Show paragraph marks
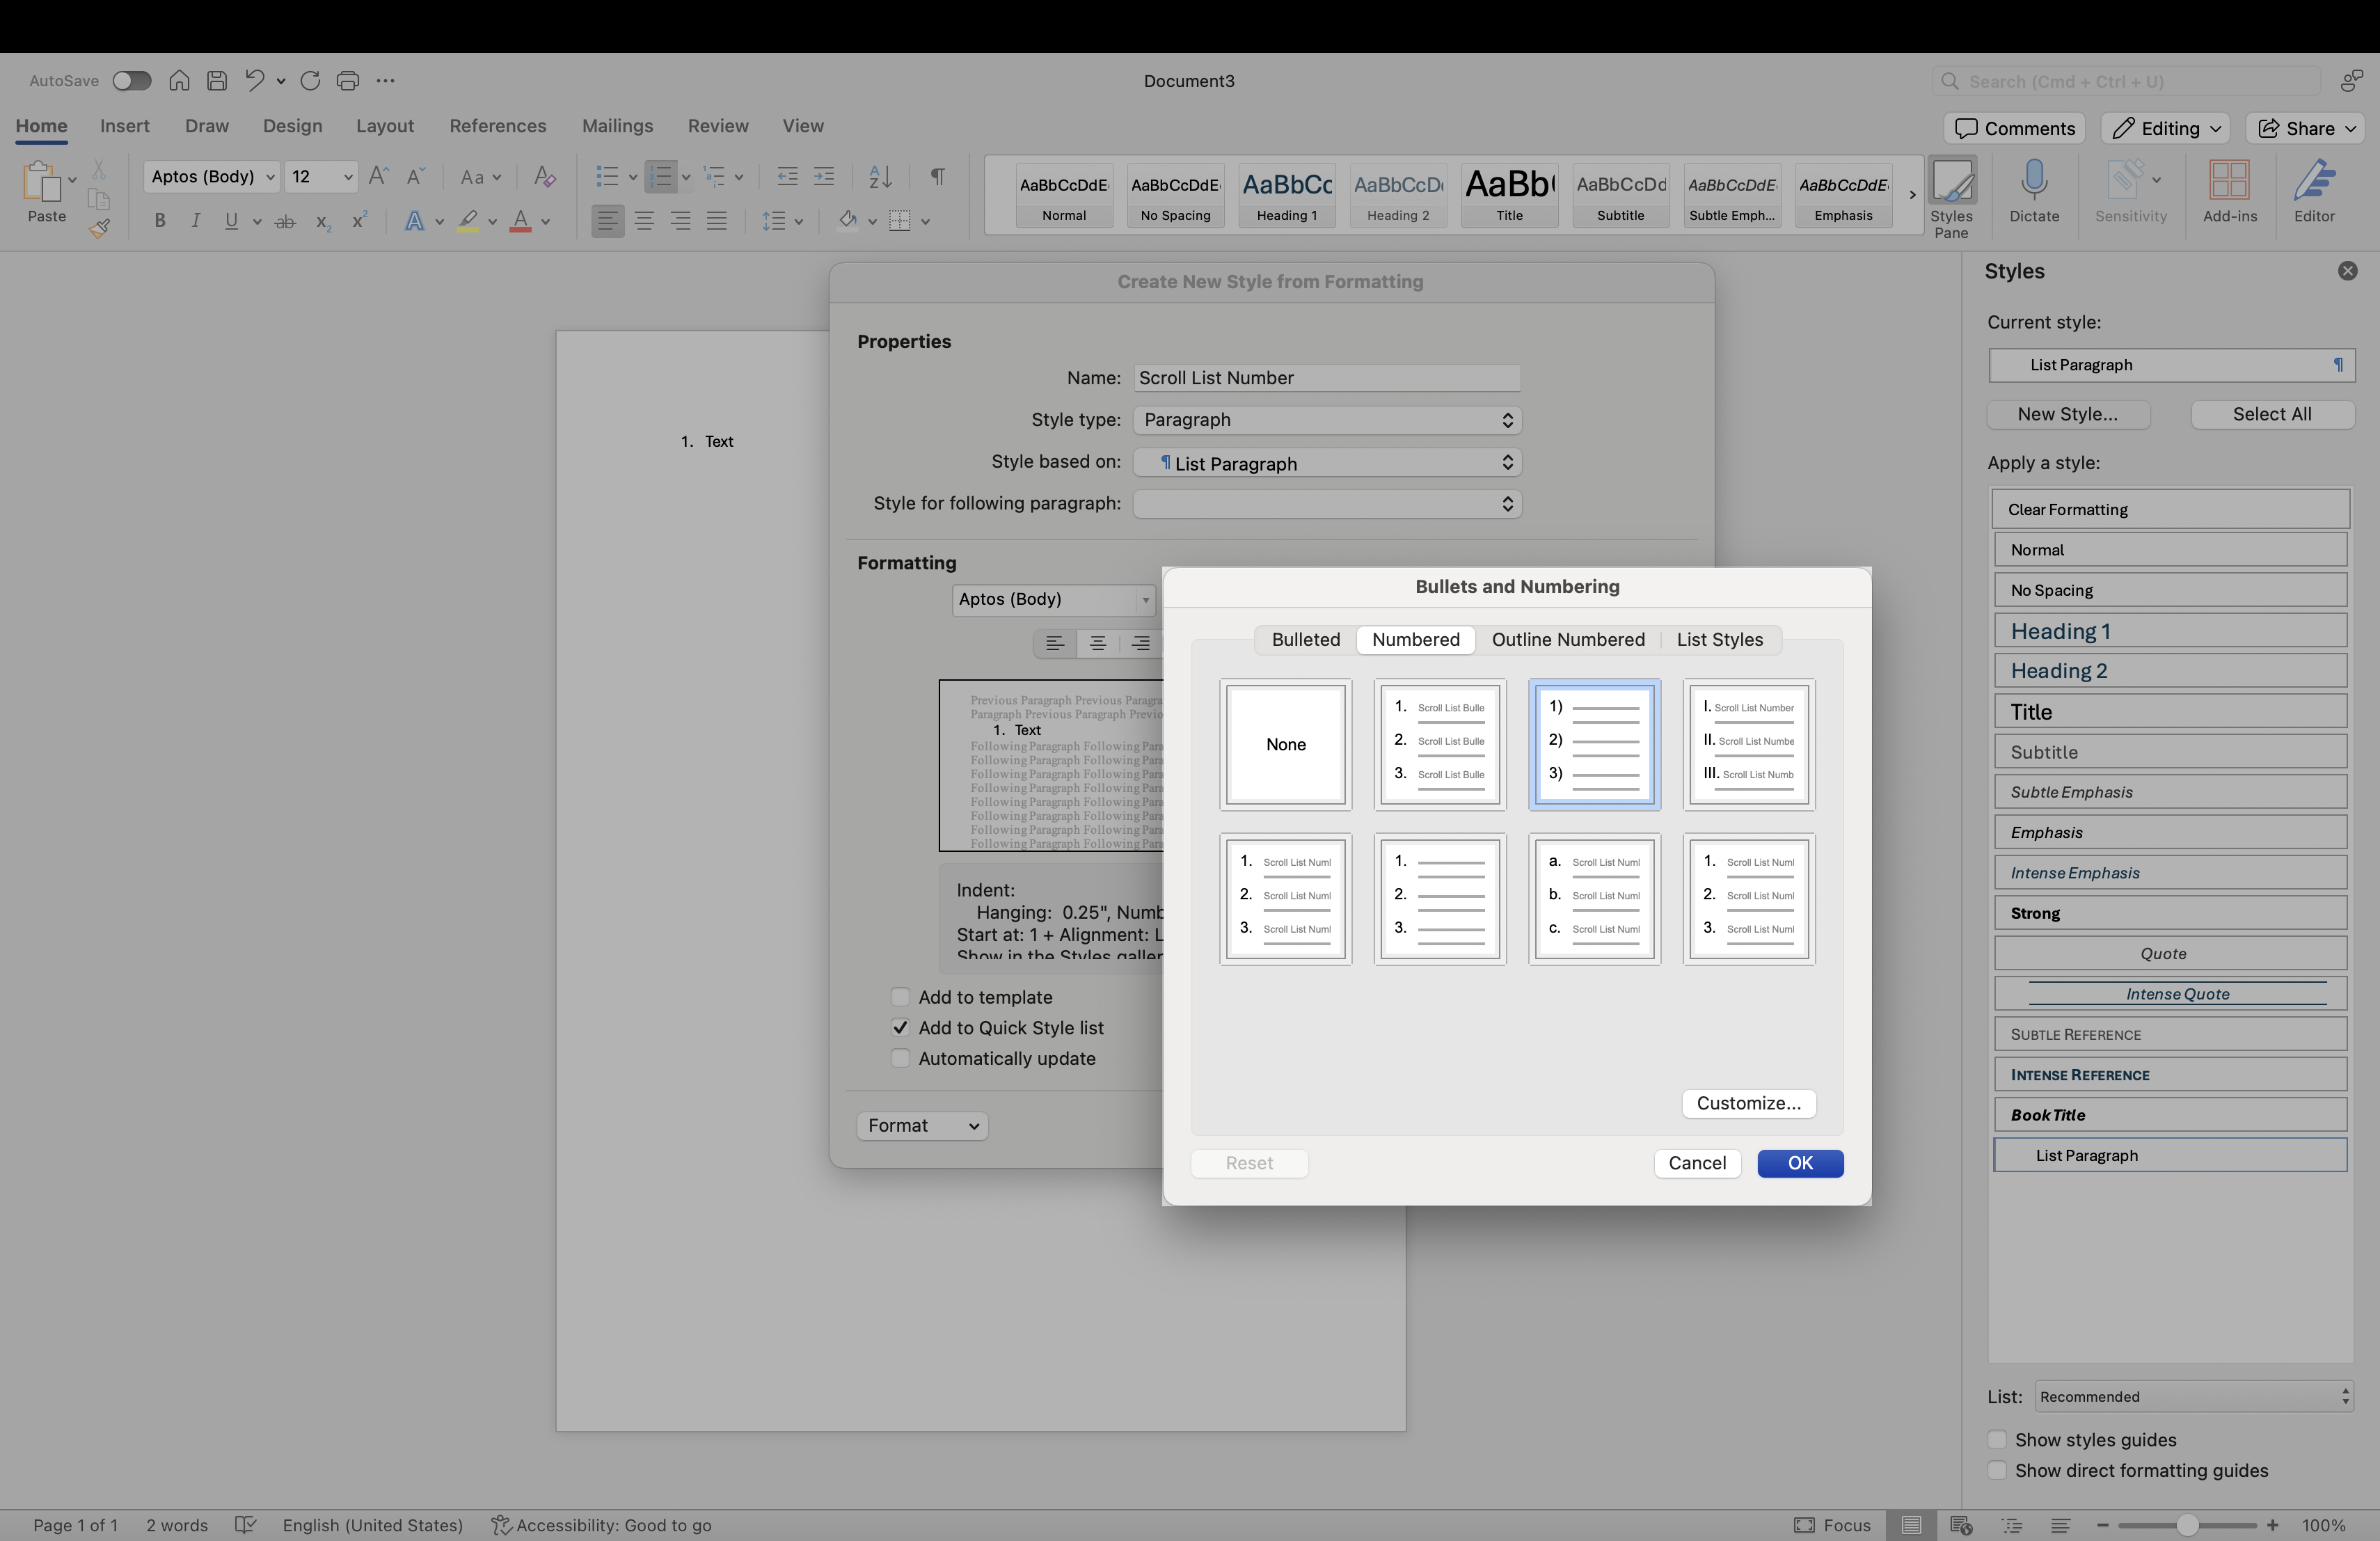The height and width of the screenshot is (1541, 2380). (x=937, y=176)
